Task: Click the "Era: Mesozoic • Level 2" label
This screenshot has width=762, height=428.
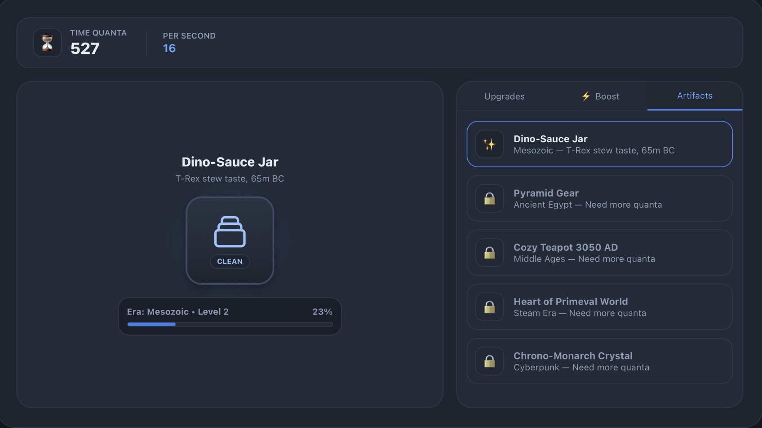Action: [x=178, y=312]
